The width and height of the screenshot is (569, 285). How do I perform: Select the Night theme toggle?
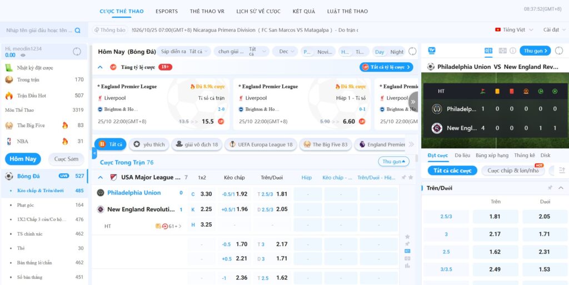[397, 52]
